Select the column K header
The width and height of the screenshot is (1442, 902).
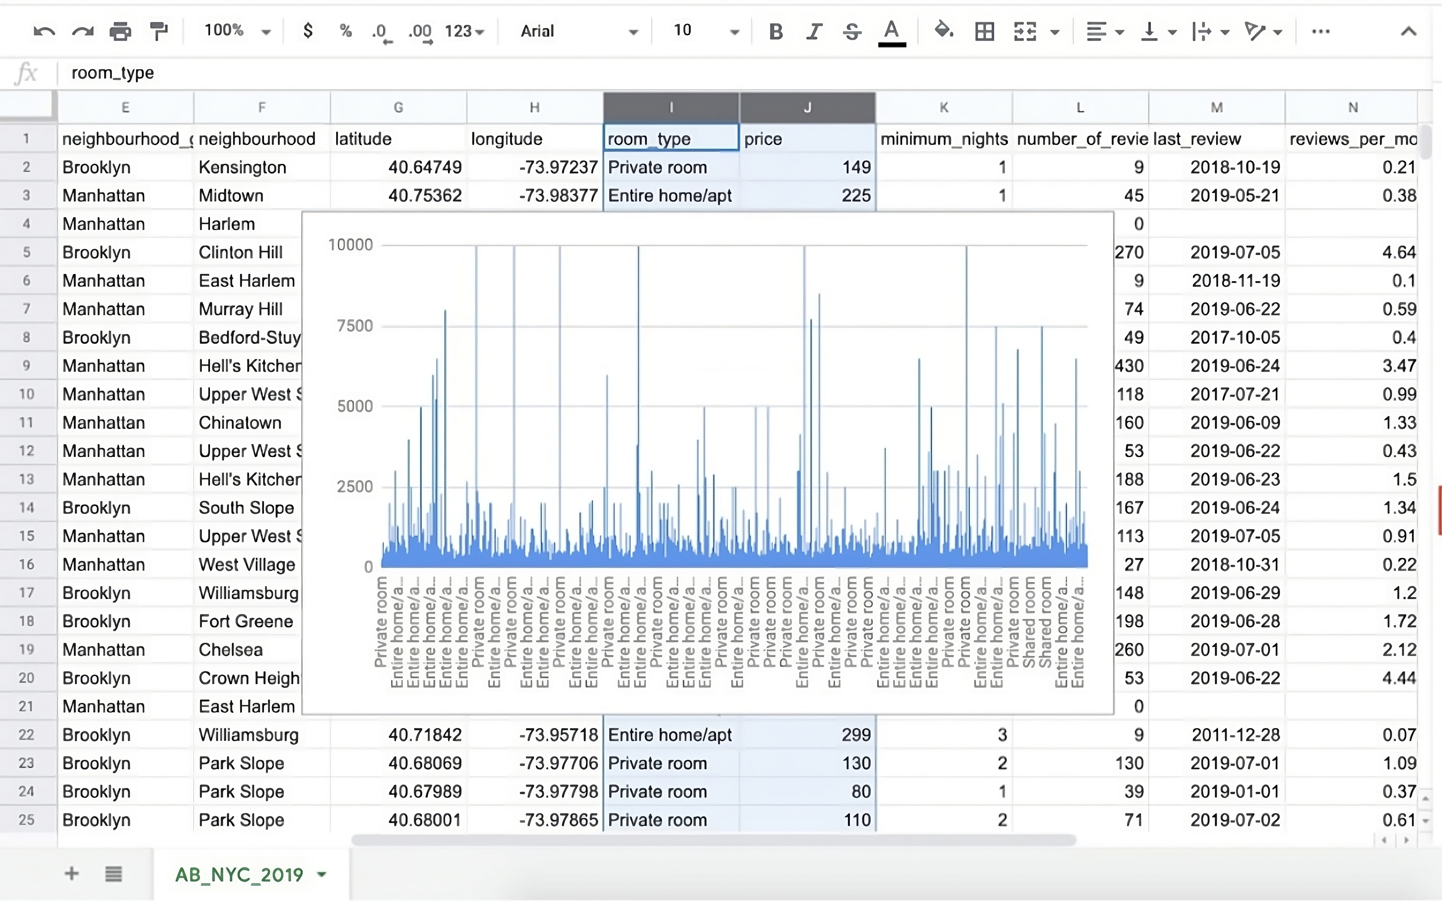coord(944,107)
